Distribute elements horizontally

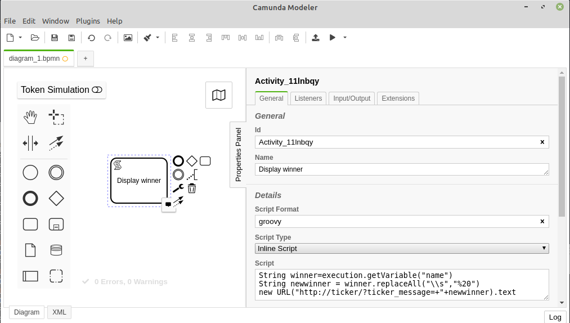[279, 38]
